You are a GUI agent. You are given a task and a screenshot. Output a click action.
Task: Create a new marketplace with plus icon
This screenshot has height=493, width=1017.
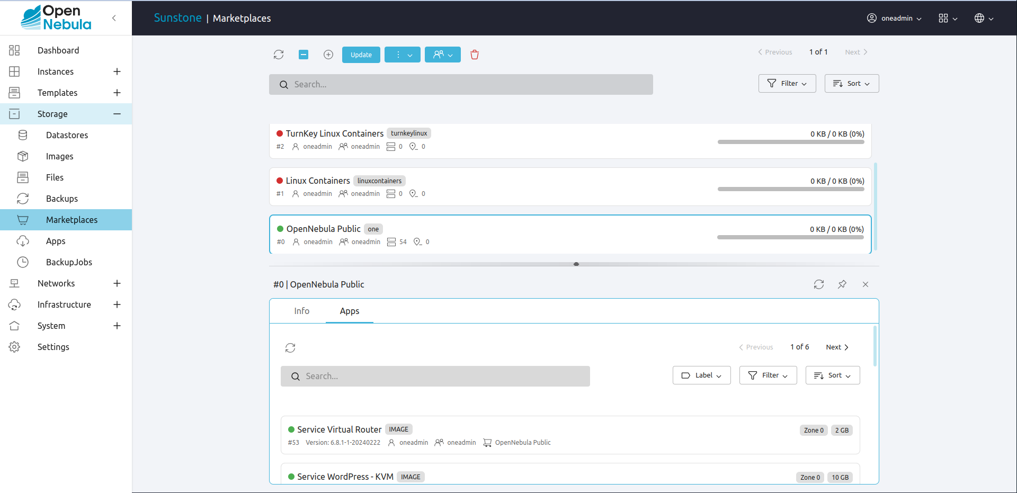click(328, 55)
